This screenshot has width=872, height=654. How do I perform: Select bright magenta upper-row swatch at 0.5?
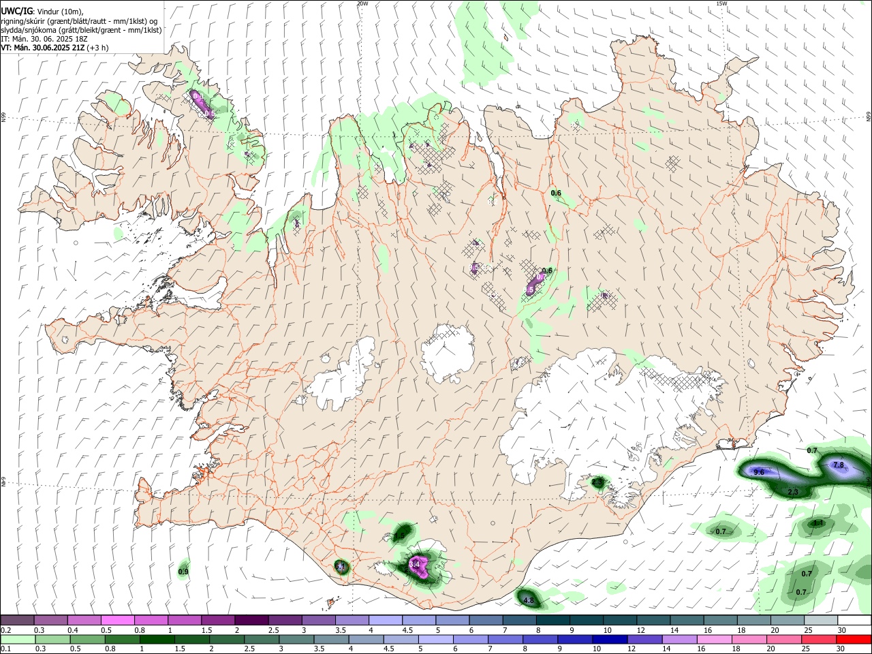[118, 620]
